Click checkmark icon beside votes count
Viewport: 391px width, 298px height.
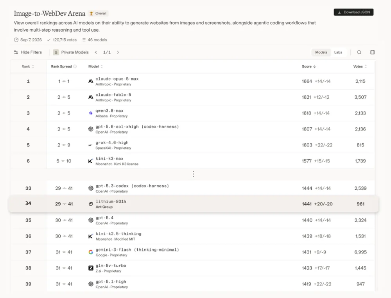(49, 40)
